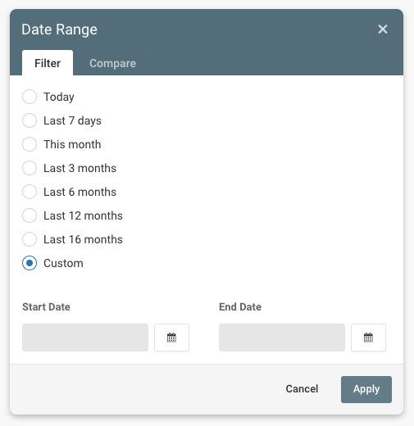Image resolution: width=414 pixels, height=426 pixels.
Task: Select the Today radio option
Action: click(x=30, y=97)
